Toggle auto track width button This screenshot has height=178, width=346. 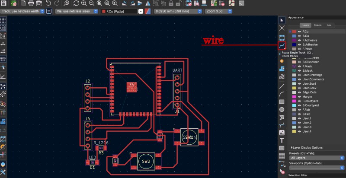tap(49, 11)
